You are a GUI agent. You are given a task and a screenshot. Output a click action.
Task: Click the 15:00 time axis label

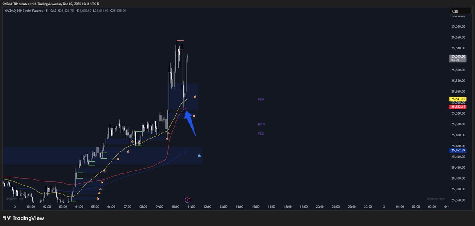pos(256,207)
